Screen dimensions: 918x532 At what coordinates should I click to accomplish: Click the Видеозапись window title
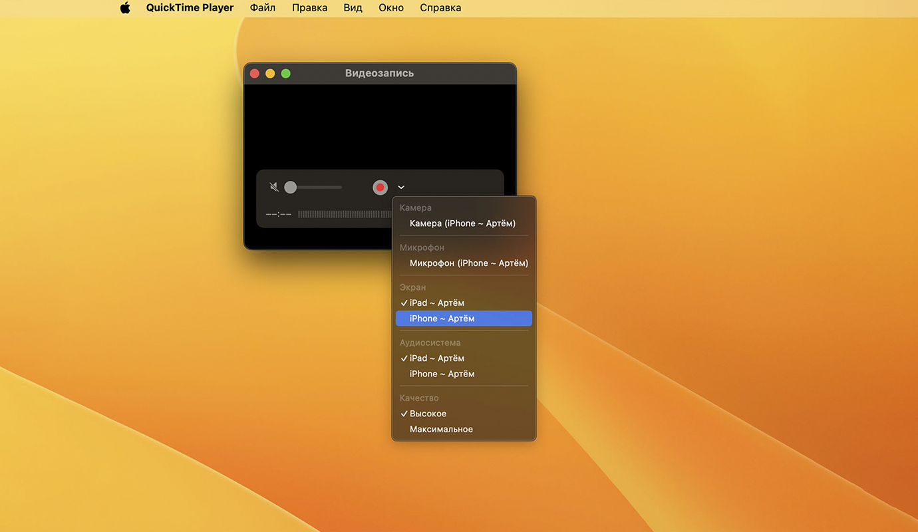380,73
